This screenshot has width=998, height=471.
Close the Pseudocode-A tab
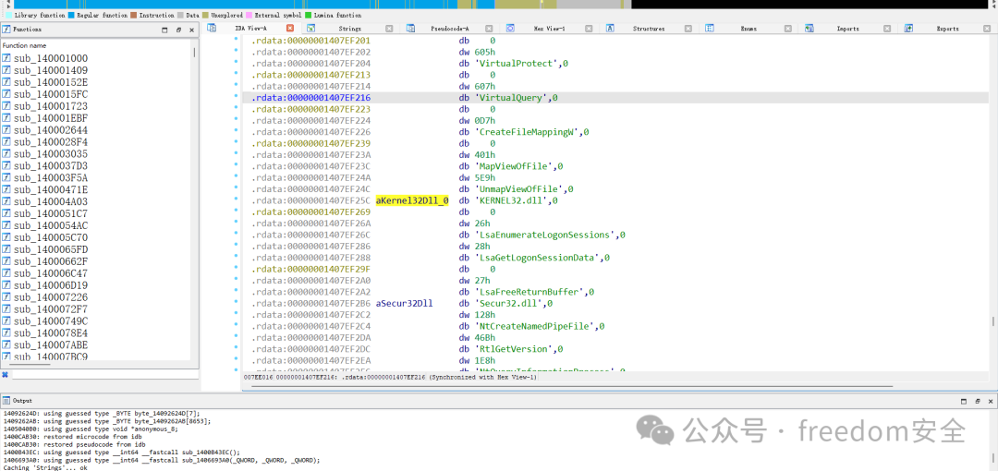click(490, 29)
